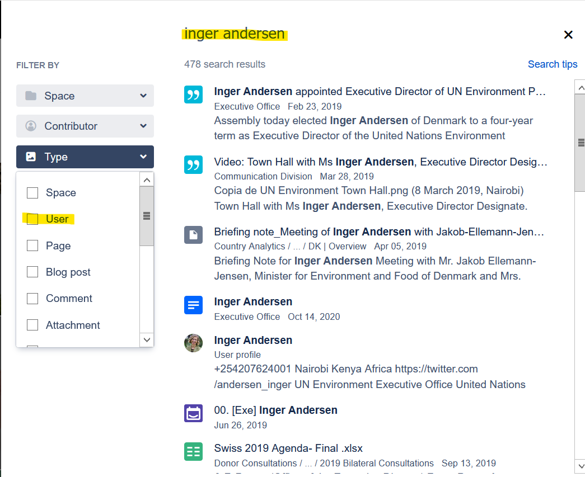
Task: Check the Attachment type checkbox
Action: 32,325
